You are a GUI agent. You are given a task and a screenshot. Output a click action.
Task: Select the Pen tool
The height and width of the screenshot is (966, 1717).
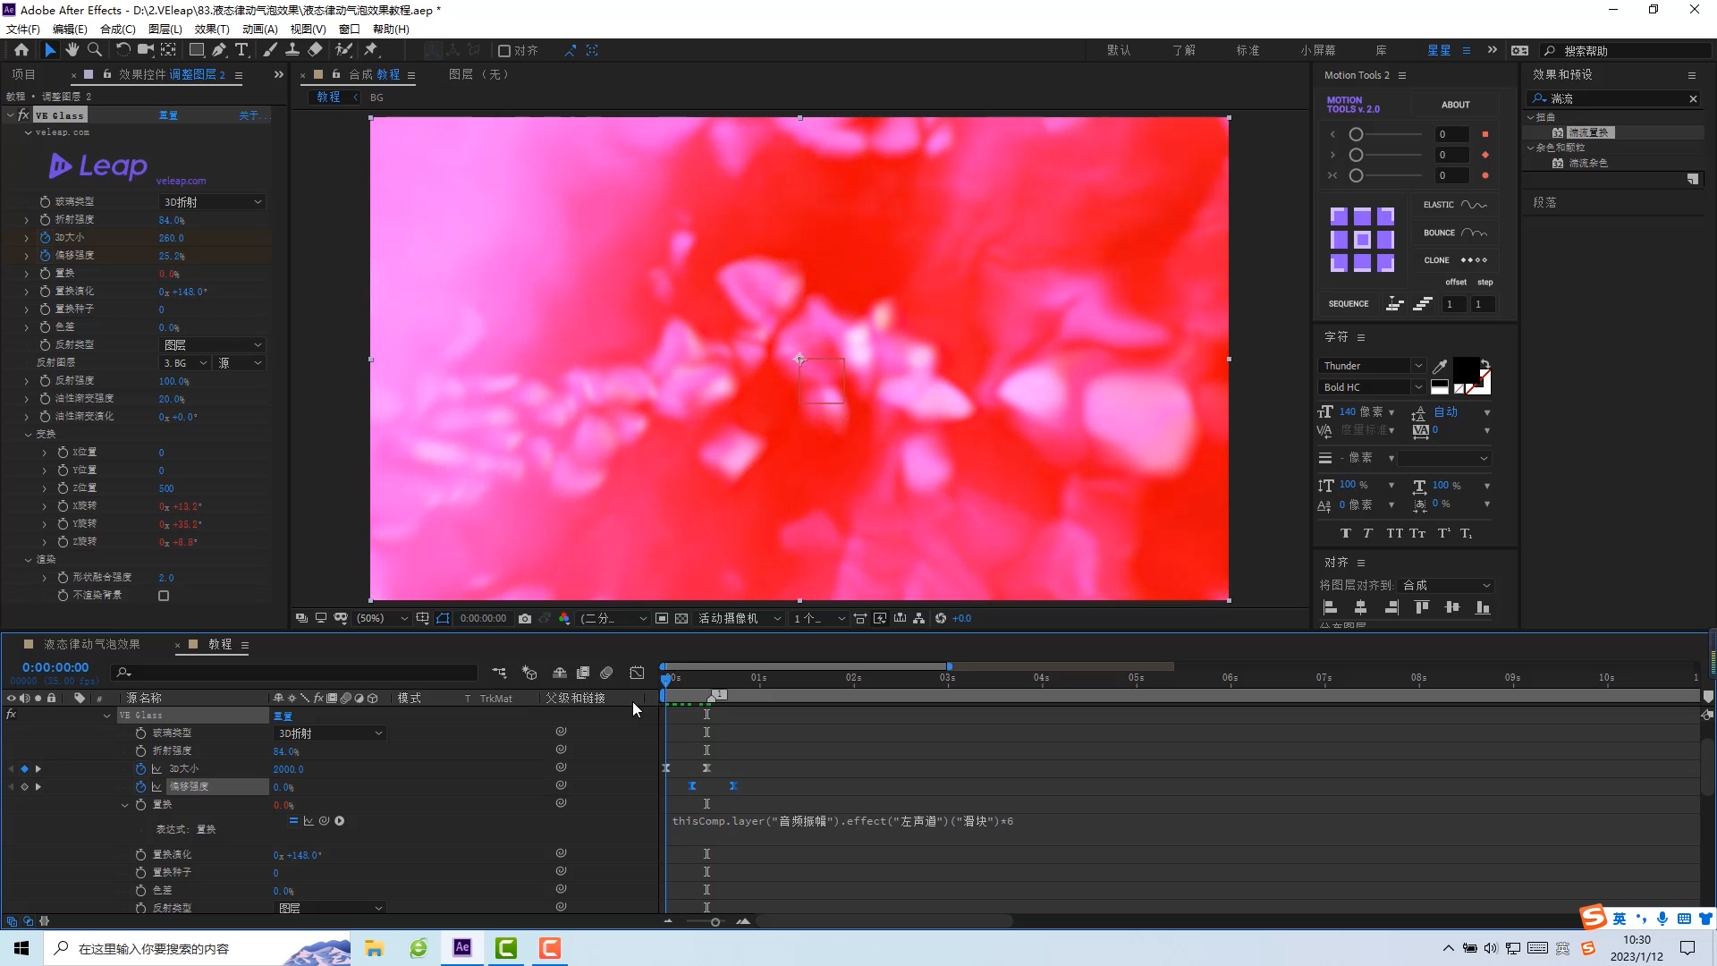click(x=218, y=50)
